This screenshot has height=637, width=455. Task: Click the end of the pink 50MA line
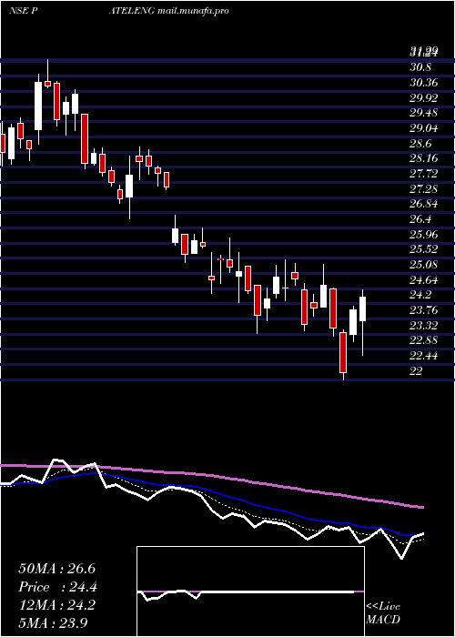(x=422, y=508)
